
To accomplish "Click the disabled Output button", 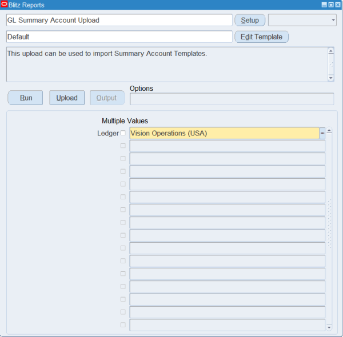I will point(107,98).
